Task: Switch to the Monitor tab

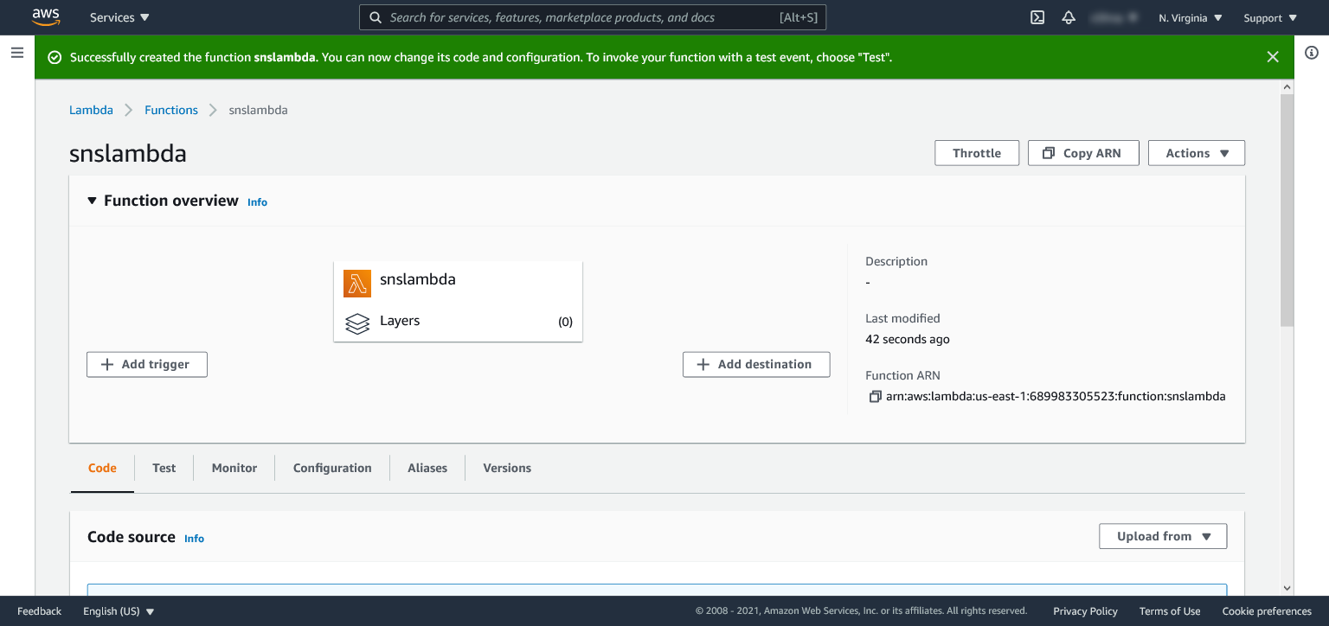Action: 234,468
